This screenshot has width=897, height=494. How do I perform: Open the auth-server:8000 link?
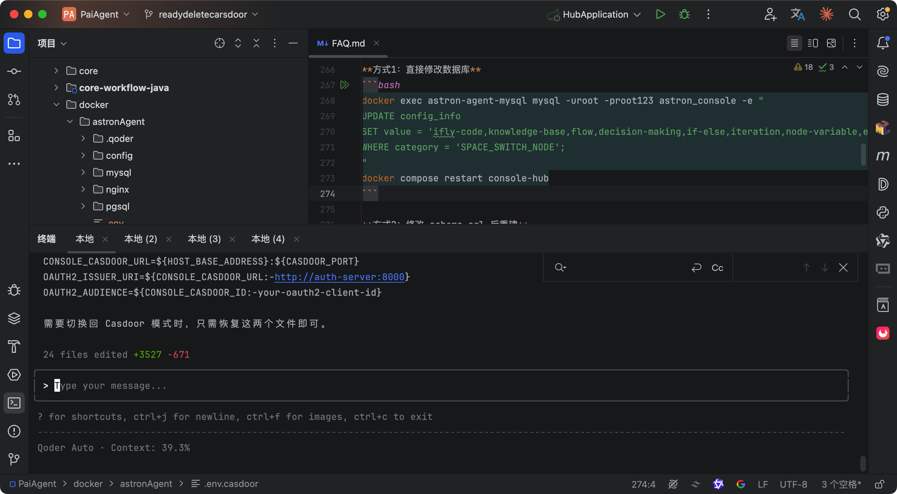click(339, 277)
